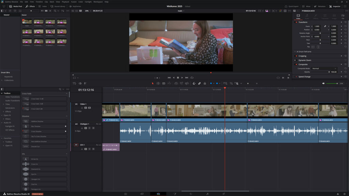349x196 pixels.
Task: Open Project Manager home icon
Action: 338,194
